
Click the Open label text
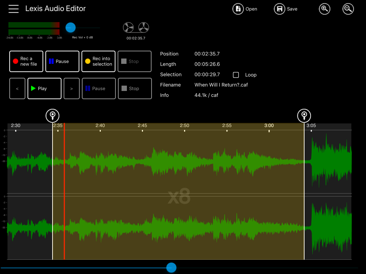point(251,9)
